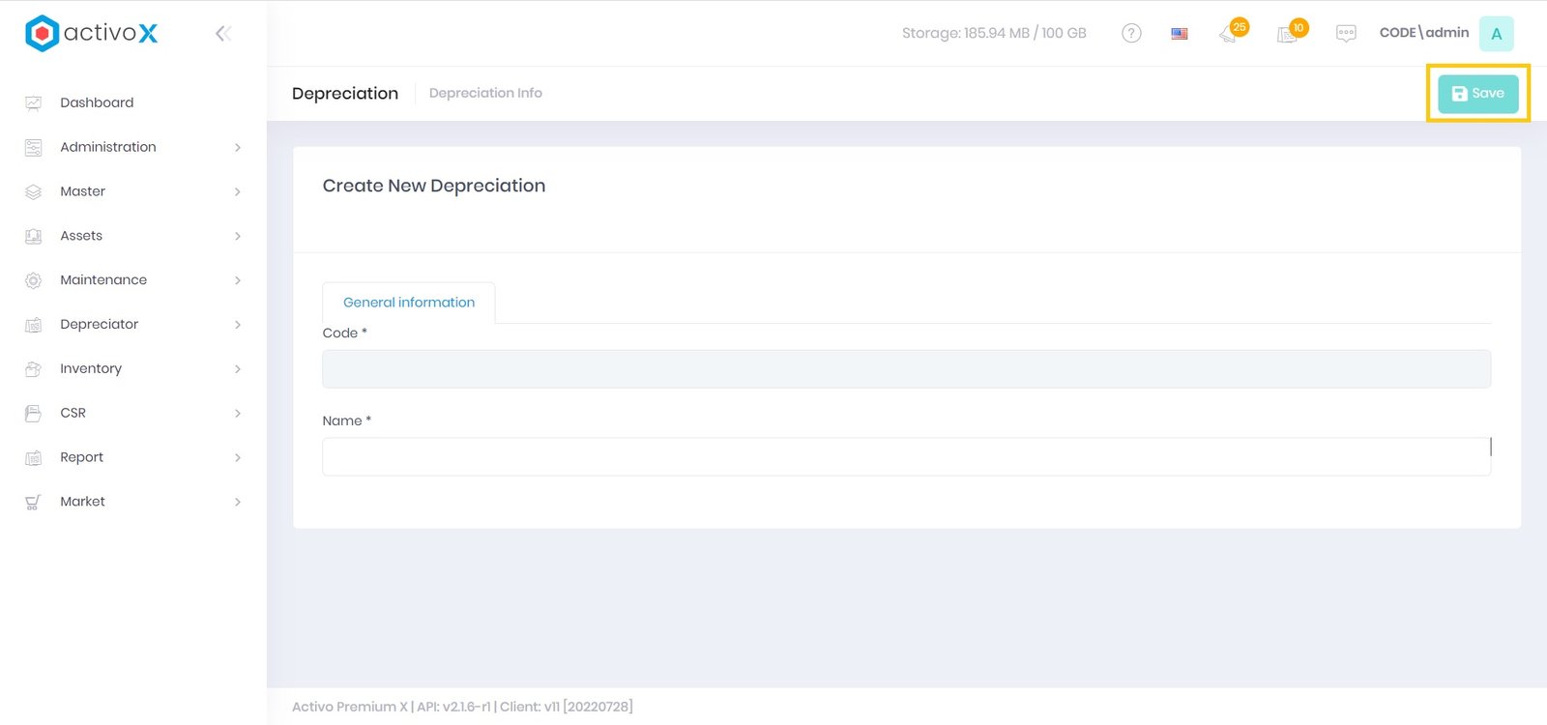Open the help question mark icon
Screen dimensions: 1547x725
click(x=1131, y=34)
